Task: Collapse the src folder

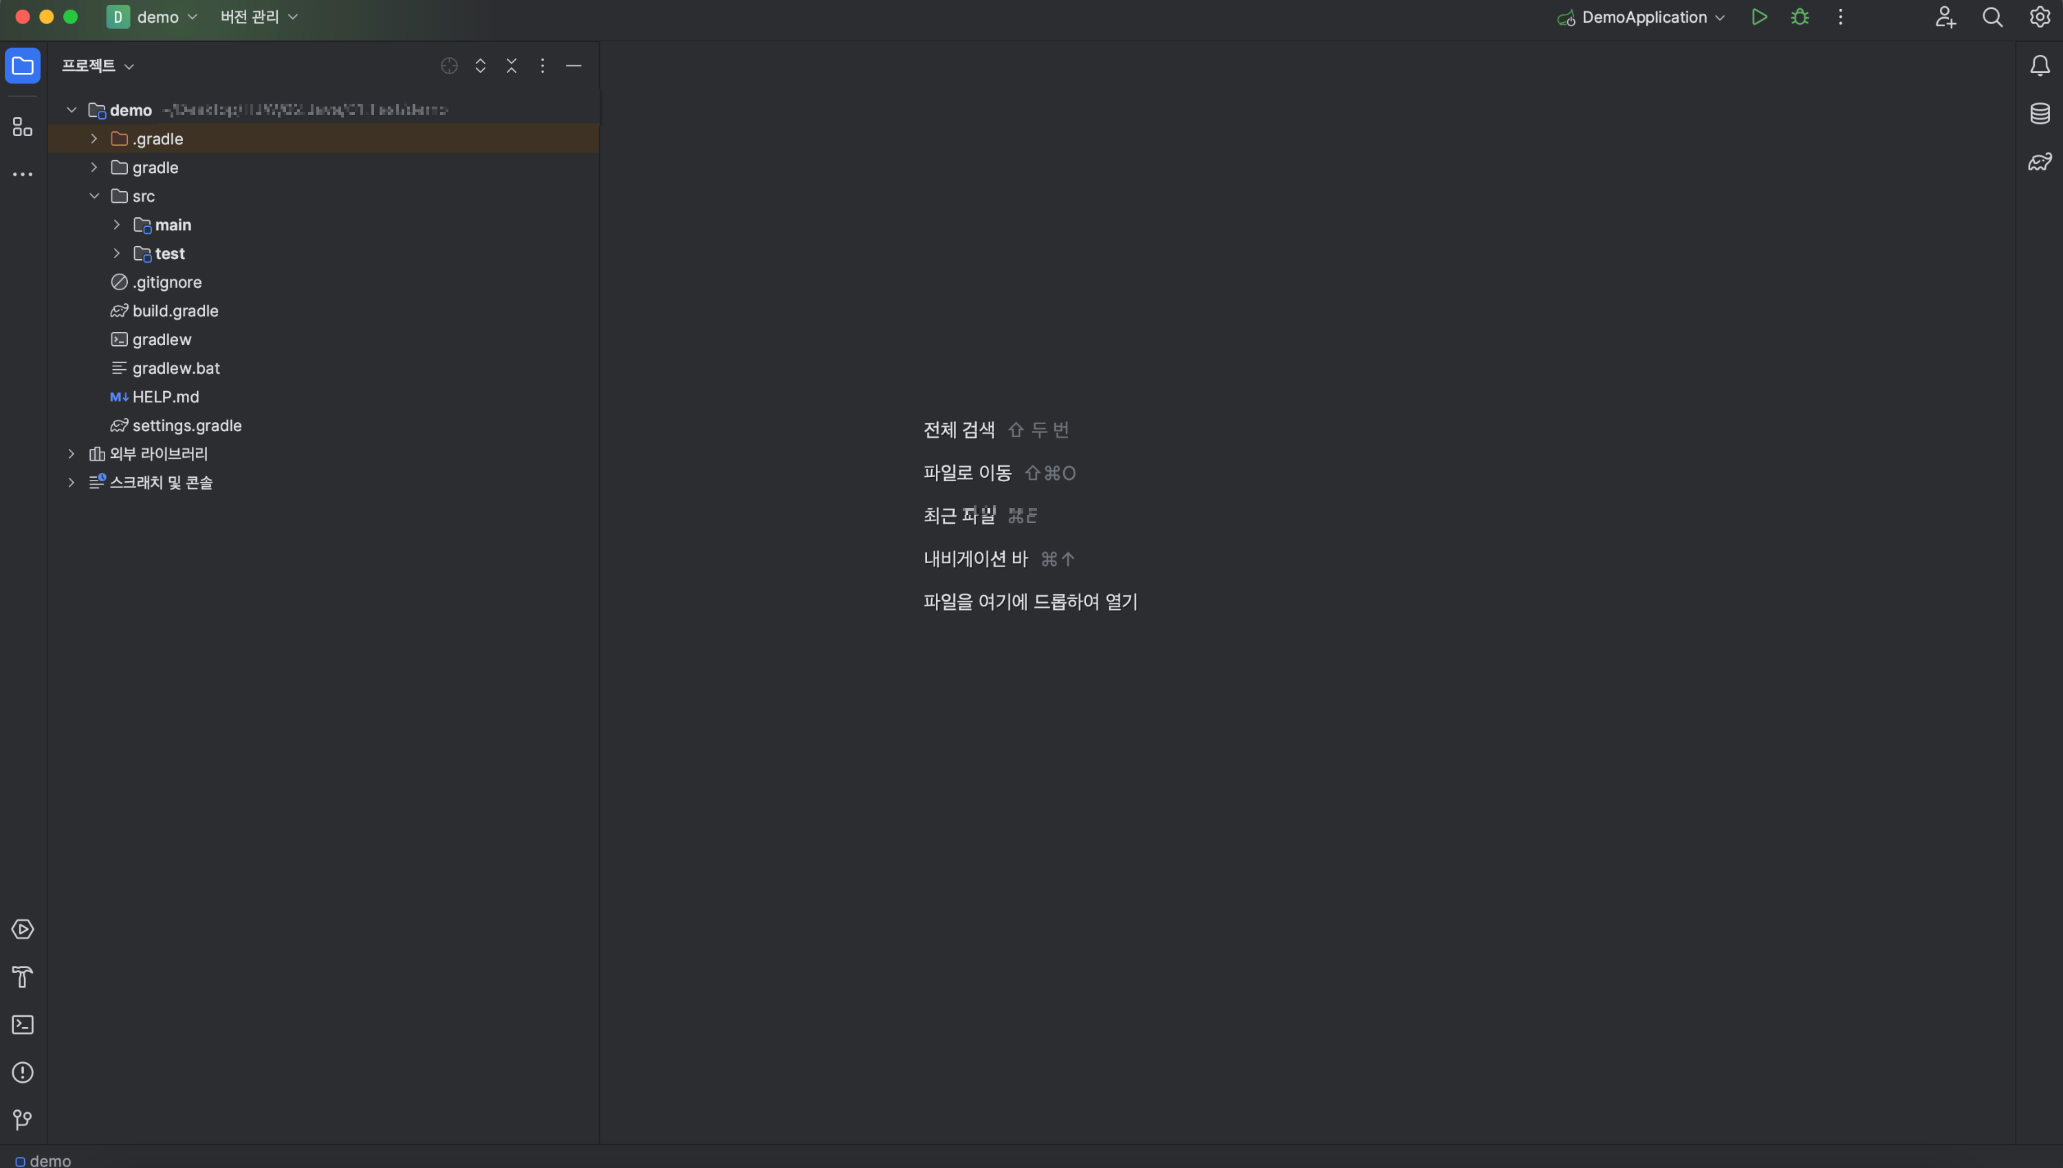Action: tap(94, 196)
